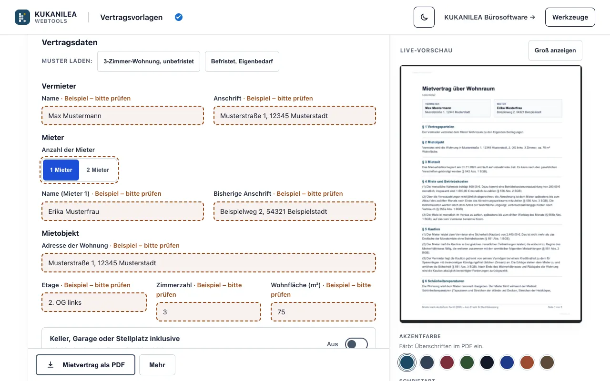610x381 pixels.
Task: Choose the green accent color swatch
Action: [467, 363]
